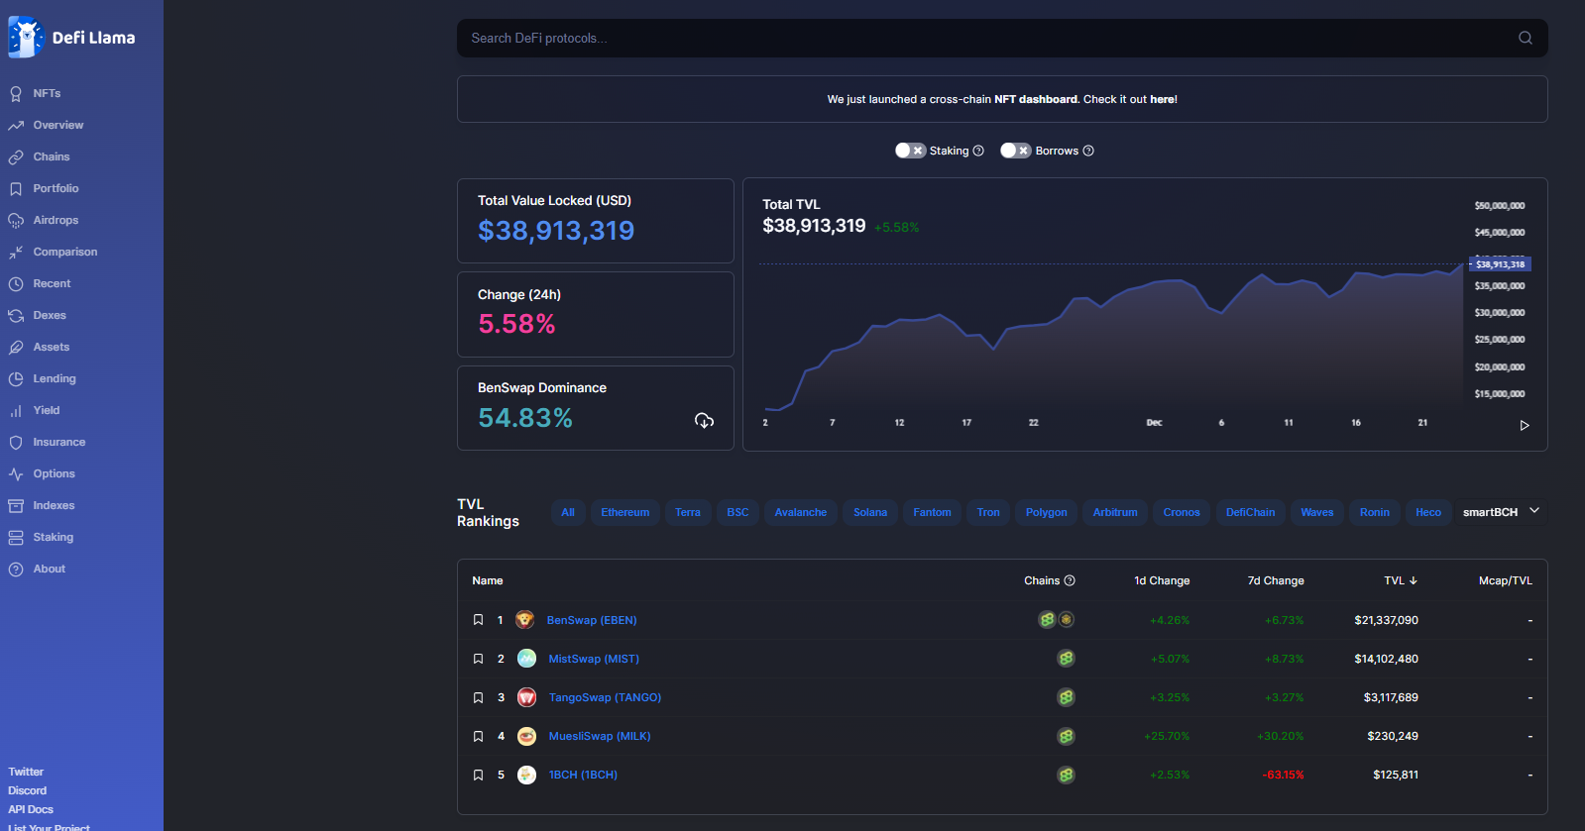Open the Defi Llama logo home
The height and width of the screenshot is (831, 1585).
pos(71,38)
